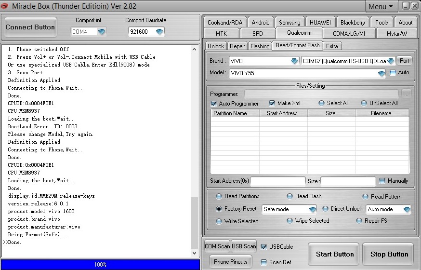
Task: Switch to the Mstar/W tab
Action: 397,34
